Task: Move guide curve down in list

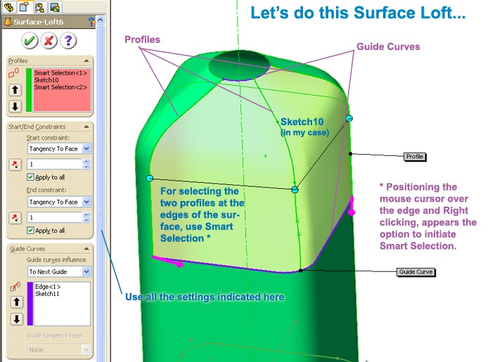Action: click(x=17, y=319)
